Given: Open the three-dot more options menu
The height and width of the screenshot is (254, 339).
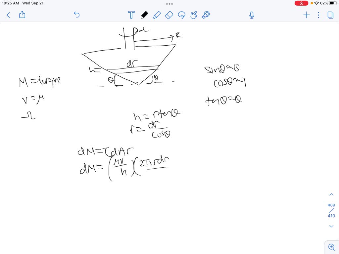Looking at the screenshot, I should tap(318, 15).
